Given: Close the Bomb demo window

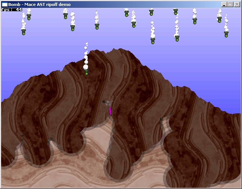Looking at the screenshot, I should tap(237, 4).
